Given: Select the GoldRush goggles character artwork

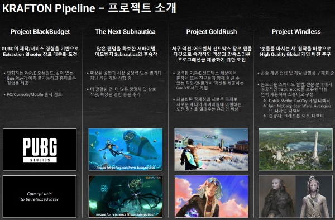Looking at the screenshot, I should point(211,197).
